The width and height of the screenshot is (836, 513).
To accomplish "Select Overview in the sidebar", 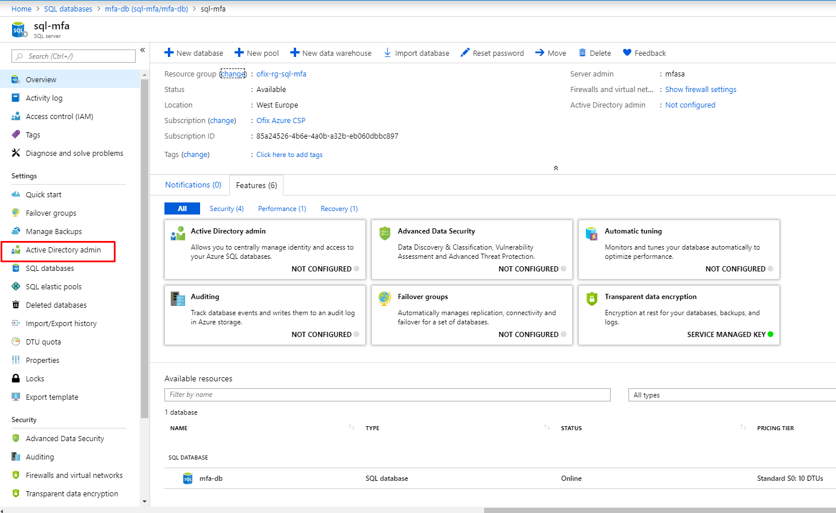I will click(70, 79).
